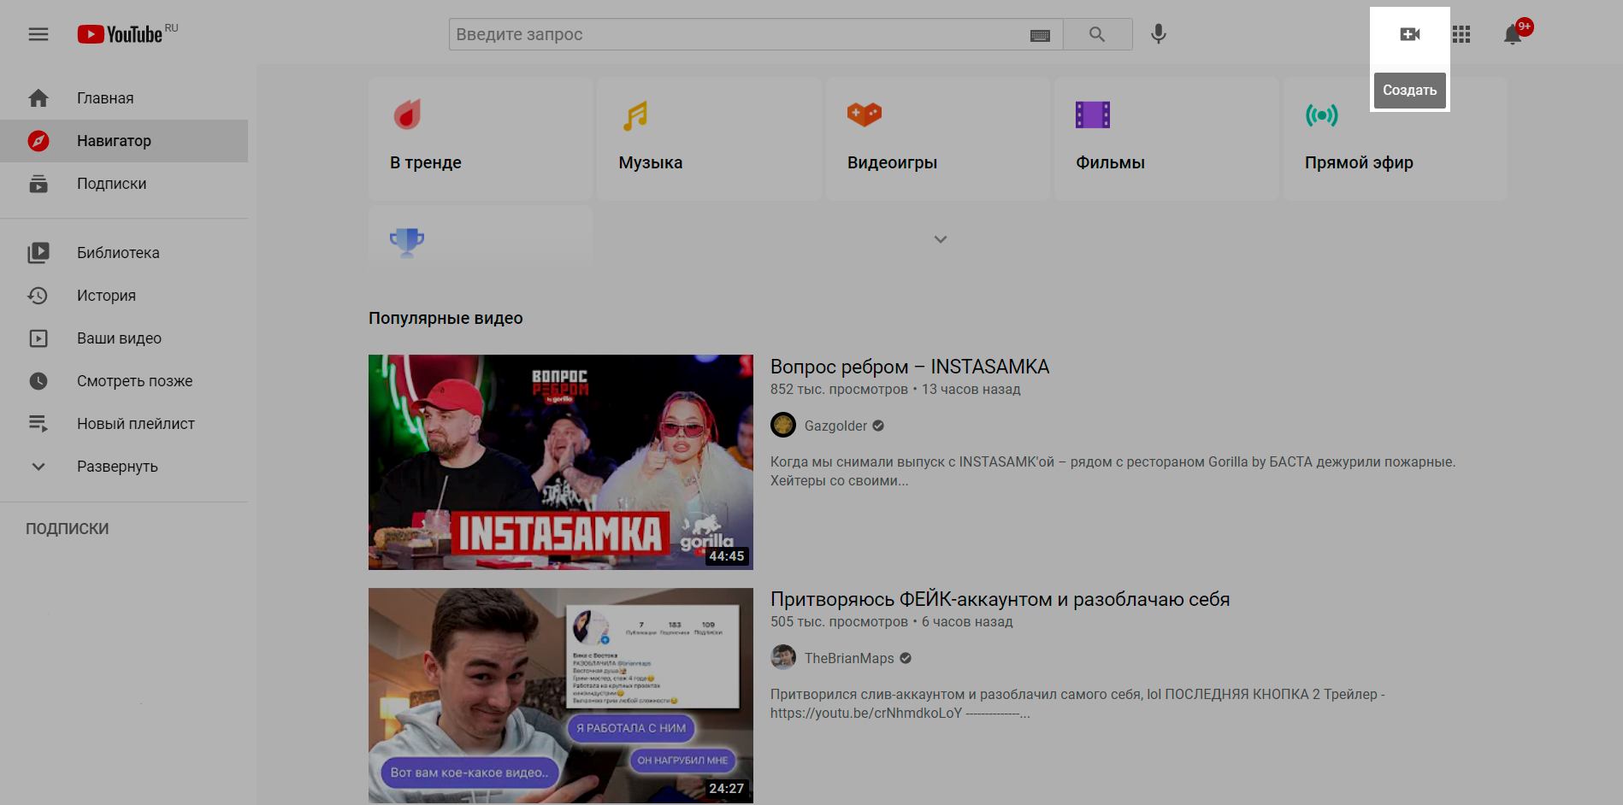This screenshot has height=805, width=1623.
Task: Click the YouTube logo
Action: pos(120,34)
